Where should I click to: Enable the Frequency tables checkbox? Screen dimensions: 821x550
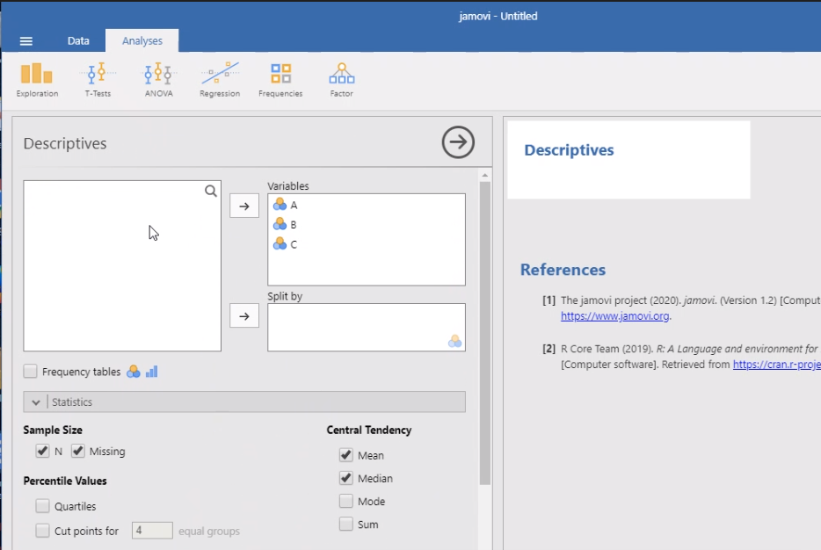pyautogui.click(x=31, y=372)
